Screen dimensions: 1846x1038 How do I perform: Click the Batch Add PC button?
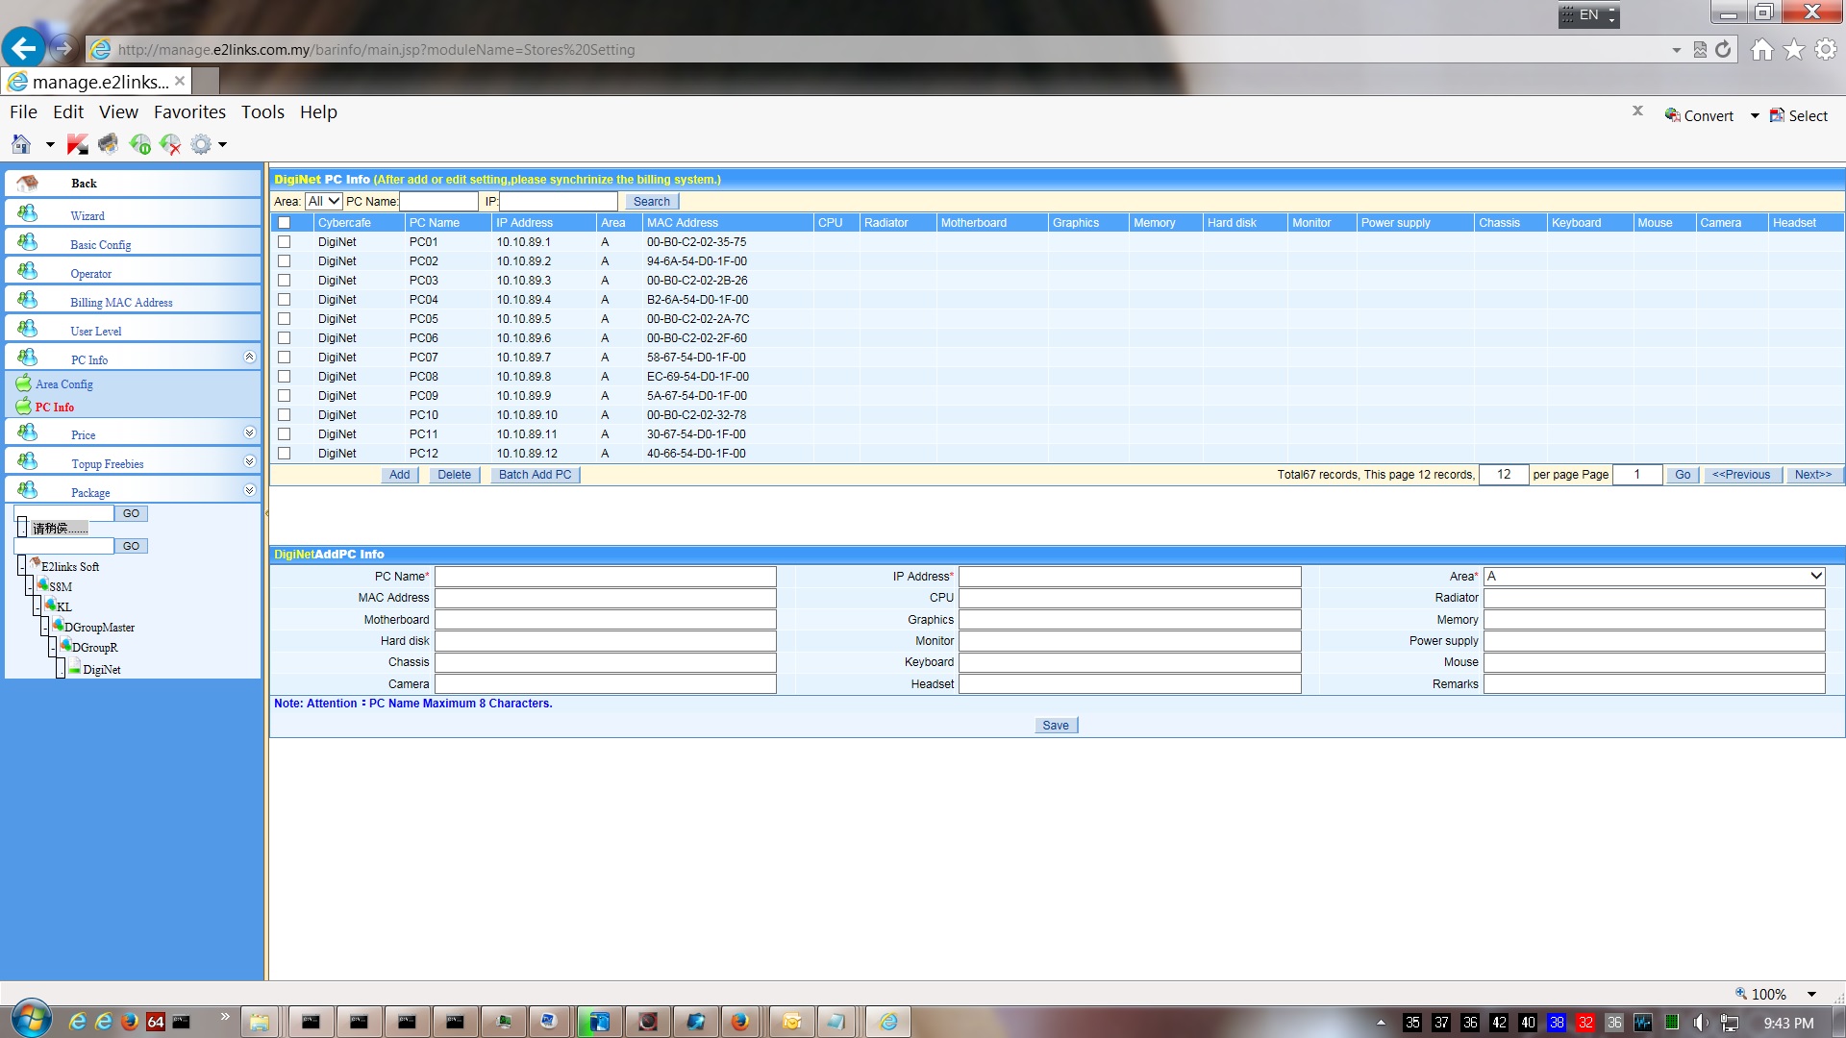[535, 475]
